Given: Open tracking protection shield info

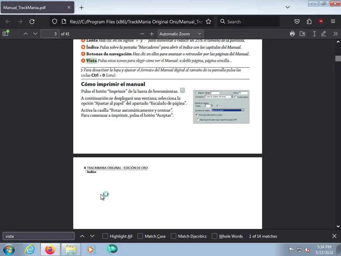Looking at the screenshot, I should (x=55, y=22).
